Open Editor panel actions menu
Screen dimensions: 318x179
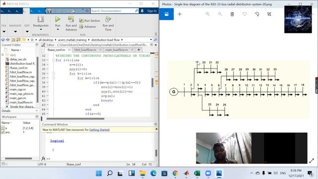pos(152,45)
